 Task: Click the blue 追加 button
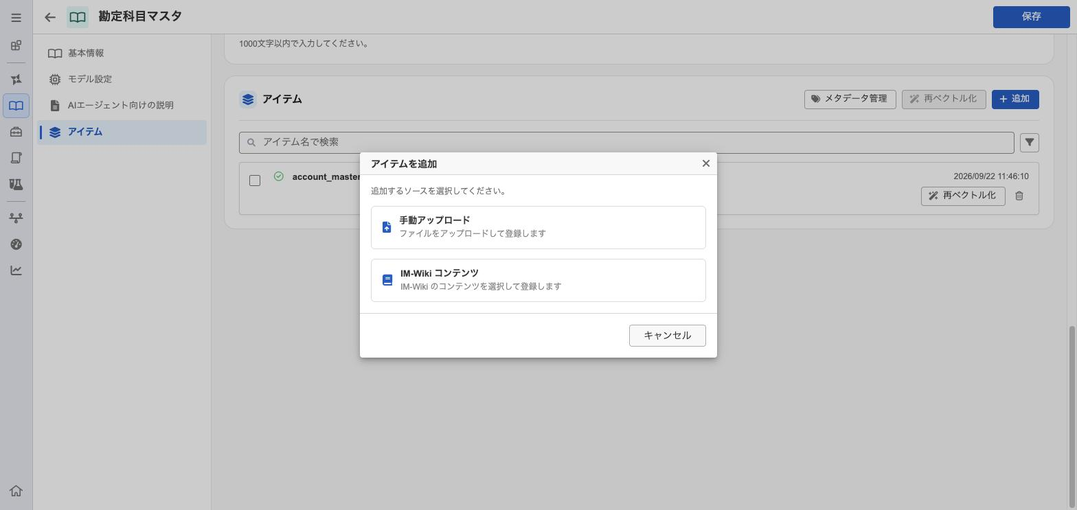pyautogui.click(x=1015, y=99)
